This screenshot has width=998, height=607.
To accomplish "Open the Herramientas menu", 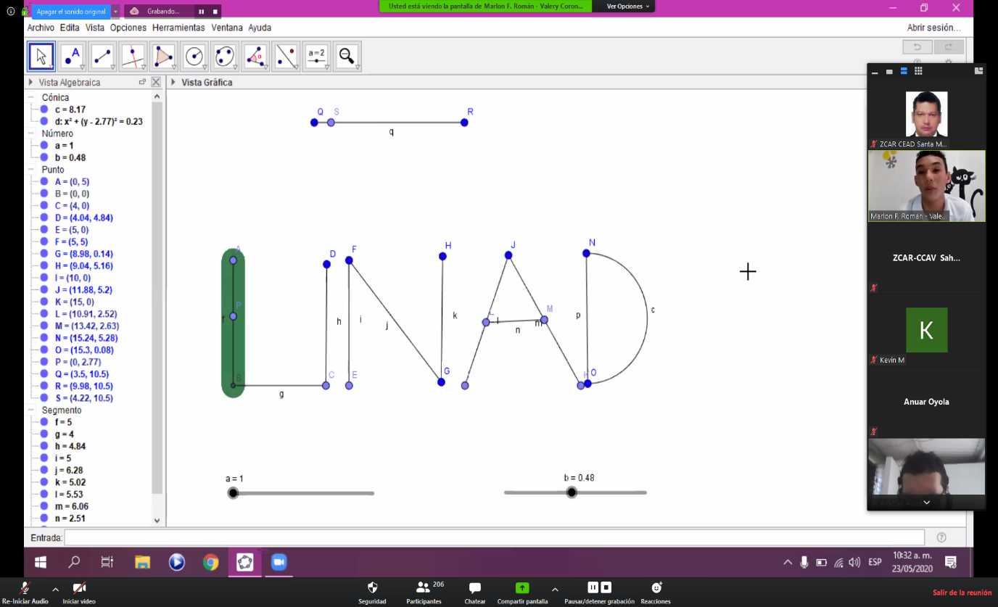I will (178, 28).
